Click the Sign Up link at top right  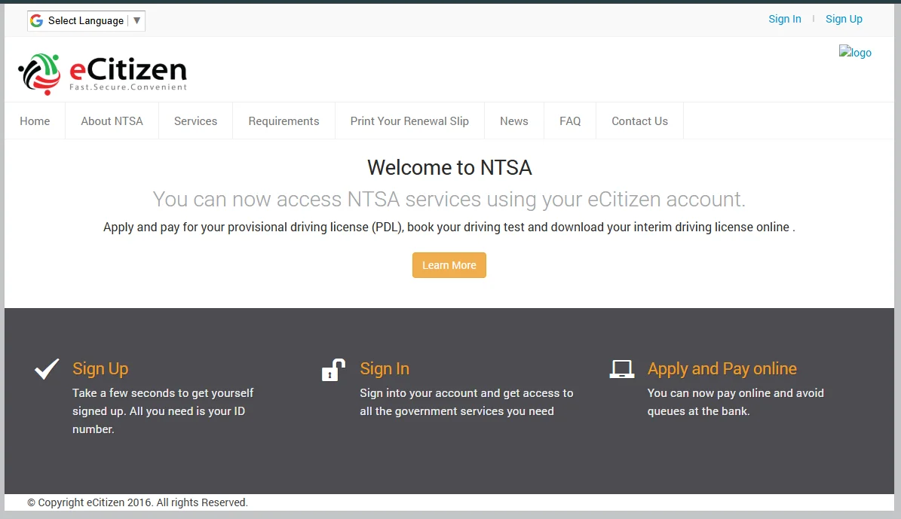[x=844, y=19]
